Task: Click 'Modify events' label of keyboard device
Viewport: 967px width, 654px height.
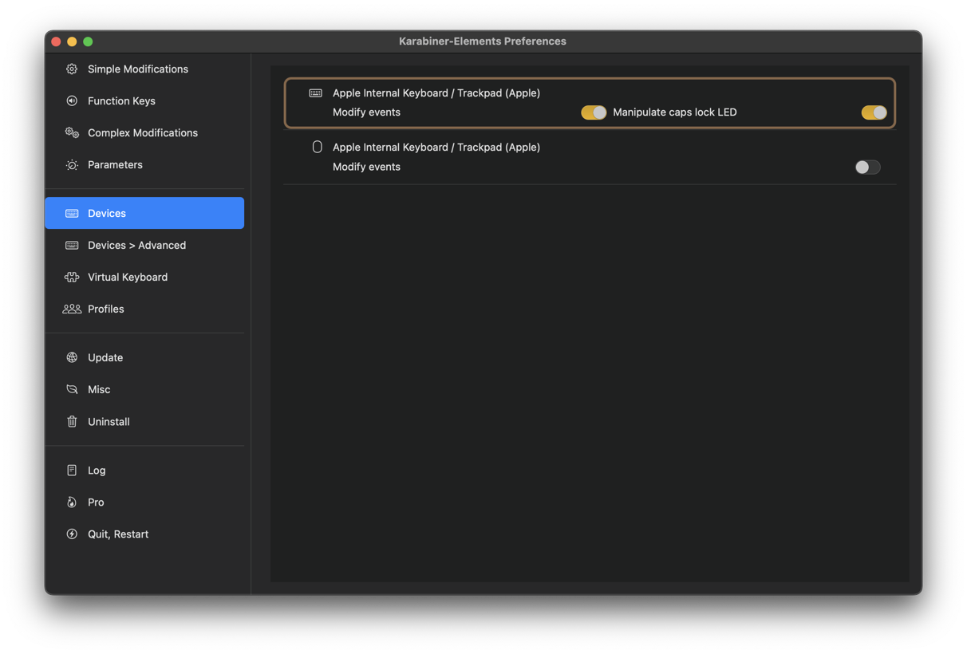Action: click(366, 112)
